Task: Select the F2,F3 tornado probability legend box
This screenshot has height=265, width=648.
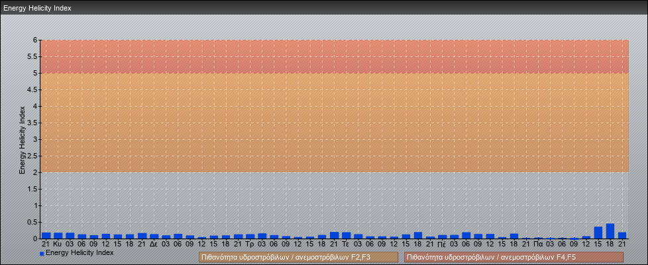Action: (x=298, y=257)
